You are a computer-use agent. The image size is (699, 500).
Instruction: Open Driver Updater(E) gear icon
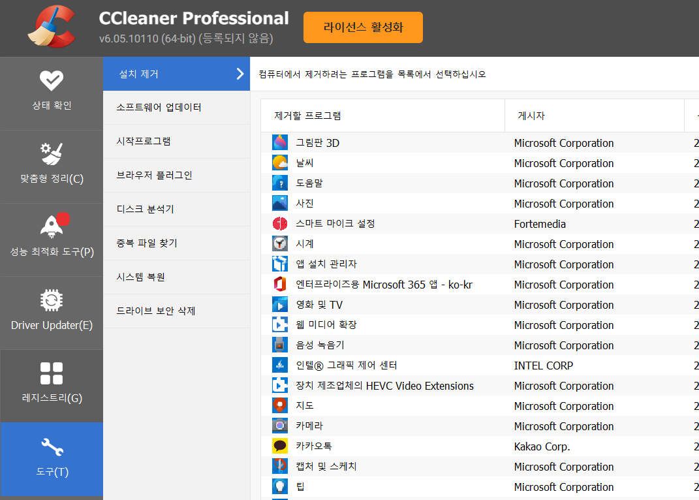(x=52, y=300)
